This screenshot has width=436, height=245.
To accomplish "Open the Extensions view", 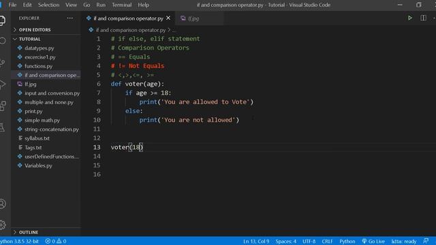I will (3, 105).
